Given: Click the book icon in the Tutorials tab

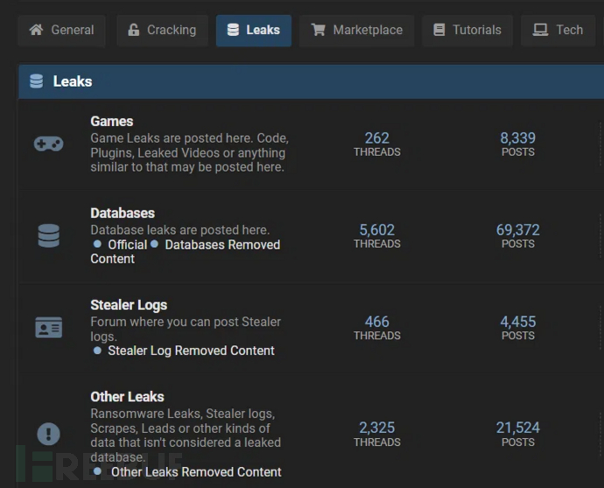Looking at the screenshot, I should point(439,30).
